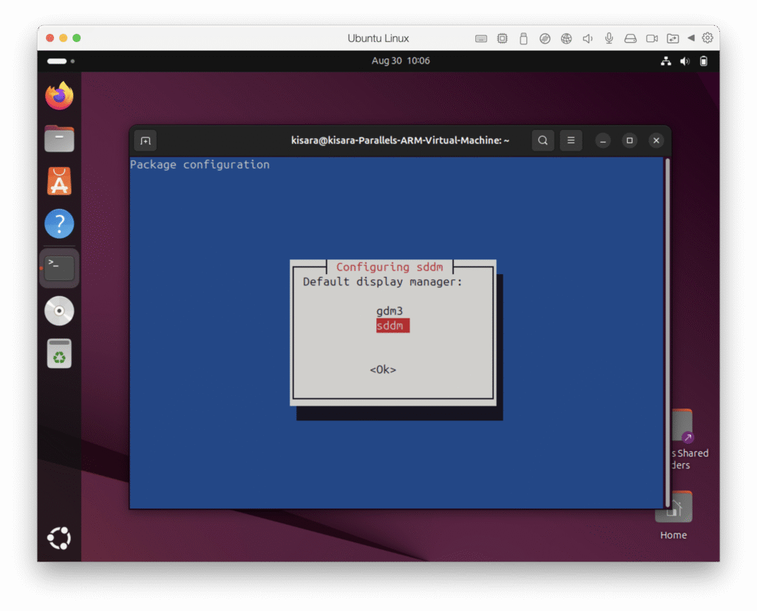Click the Ubuntu volume icon in top bar
The image size is (757, 611).
point(685,61)
